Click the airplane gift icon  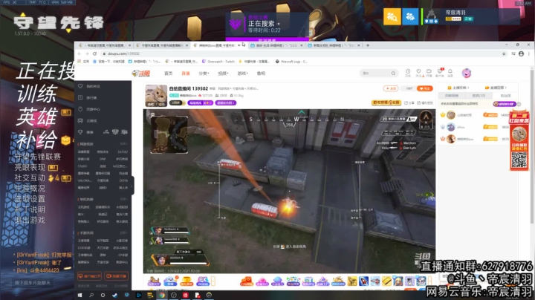(375, 281)
